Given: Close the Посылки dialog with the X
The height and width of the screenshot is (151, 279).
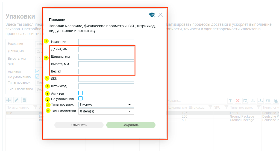Looking at the screenshot, I should [x=160, y=15].
